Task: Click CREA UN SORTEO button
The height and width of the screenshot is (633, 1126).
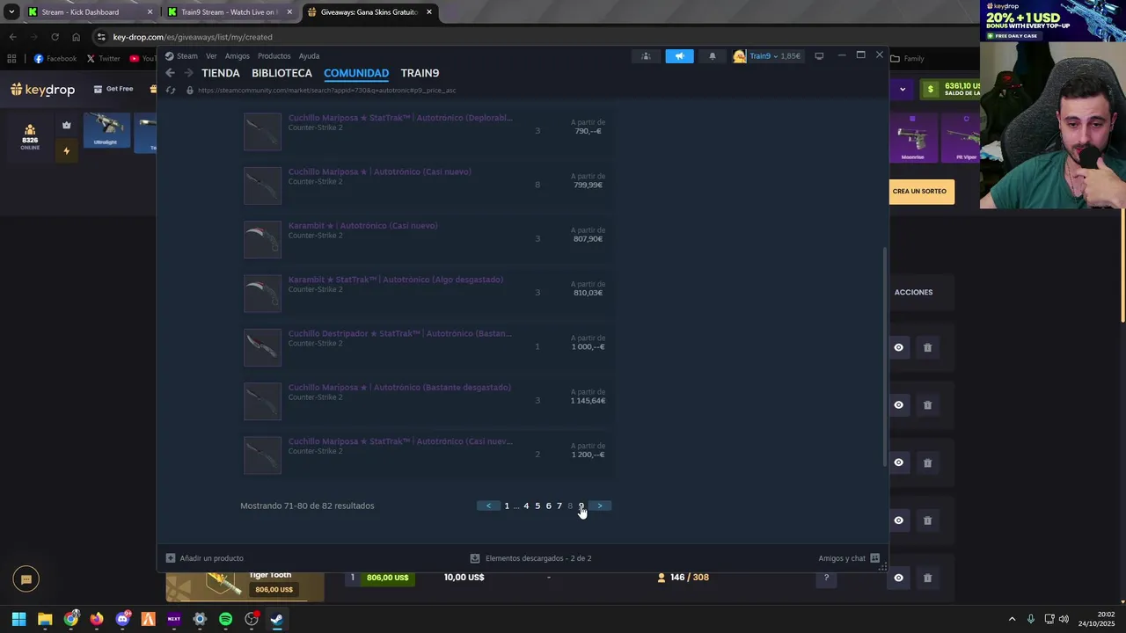Action: click(x=920, y=192)
